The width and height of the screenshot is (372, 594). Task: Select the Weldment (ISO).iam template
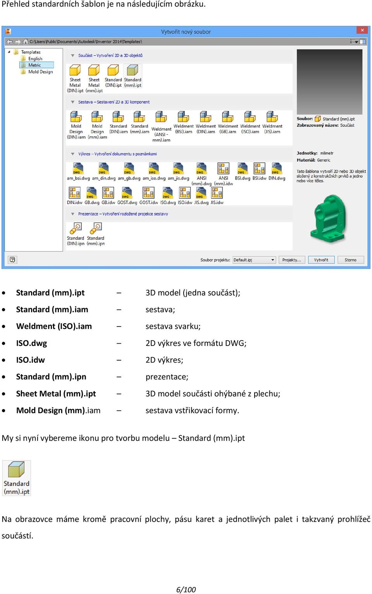click(x=250, y=123)
